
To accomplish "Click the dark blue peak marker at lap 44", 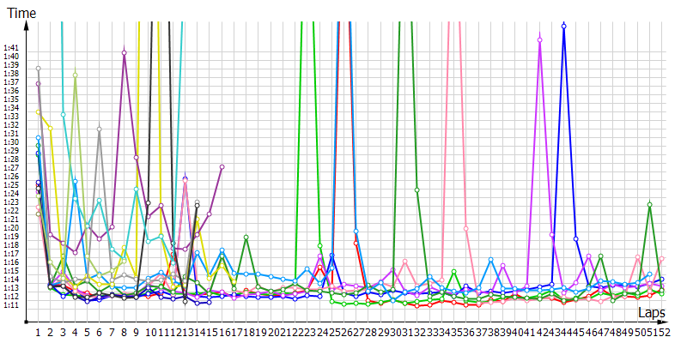I will [x=563, y=26].
